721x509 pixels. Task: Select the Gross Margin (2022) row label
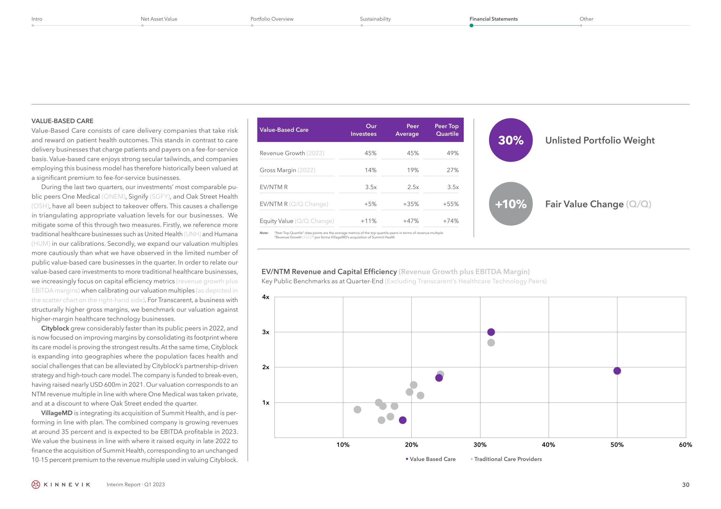(287, 170)
